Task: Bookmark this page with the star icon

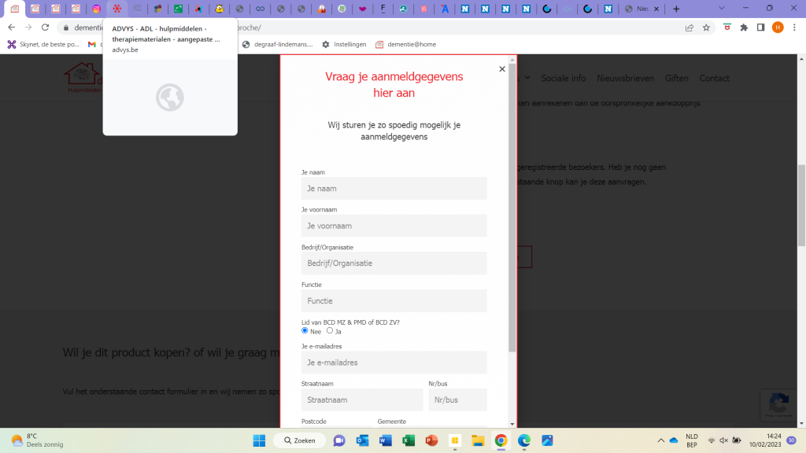Action: pos(706,28)
